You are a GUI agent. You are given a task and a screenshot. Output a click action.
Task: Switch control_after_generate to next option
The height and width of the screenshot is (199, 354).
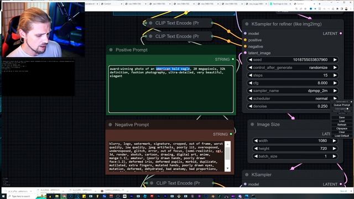335,67
